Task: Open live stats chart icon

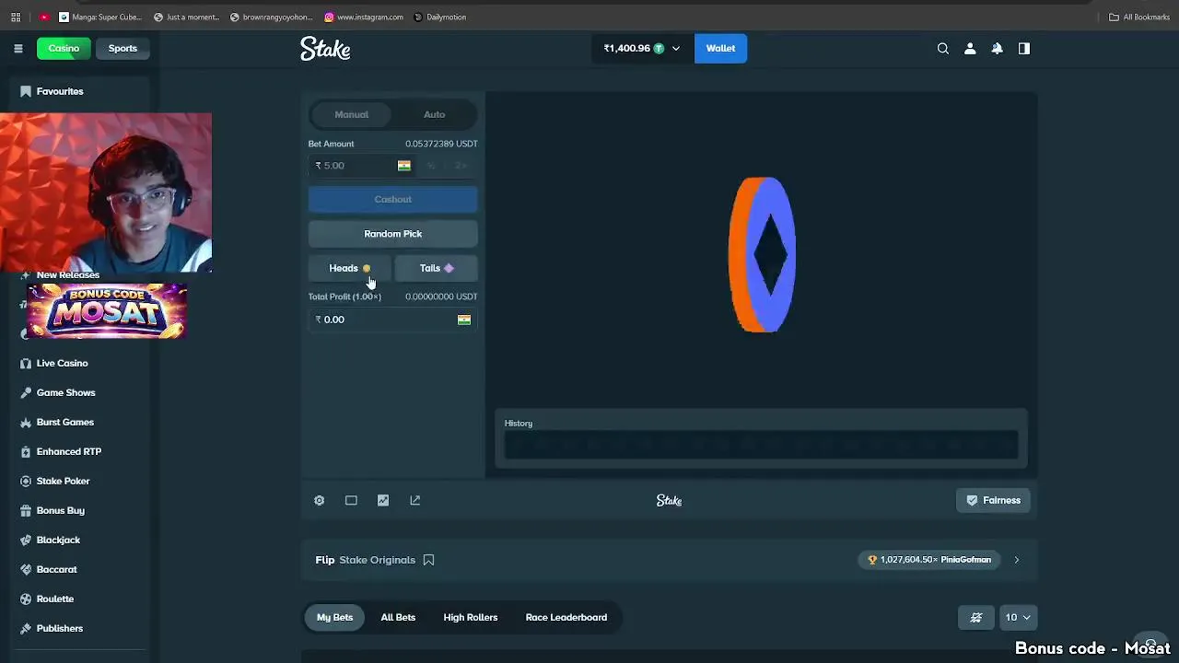Action: (x=383, y=500)
